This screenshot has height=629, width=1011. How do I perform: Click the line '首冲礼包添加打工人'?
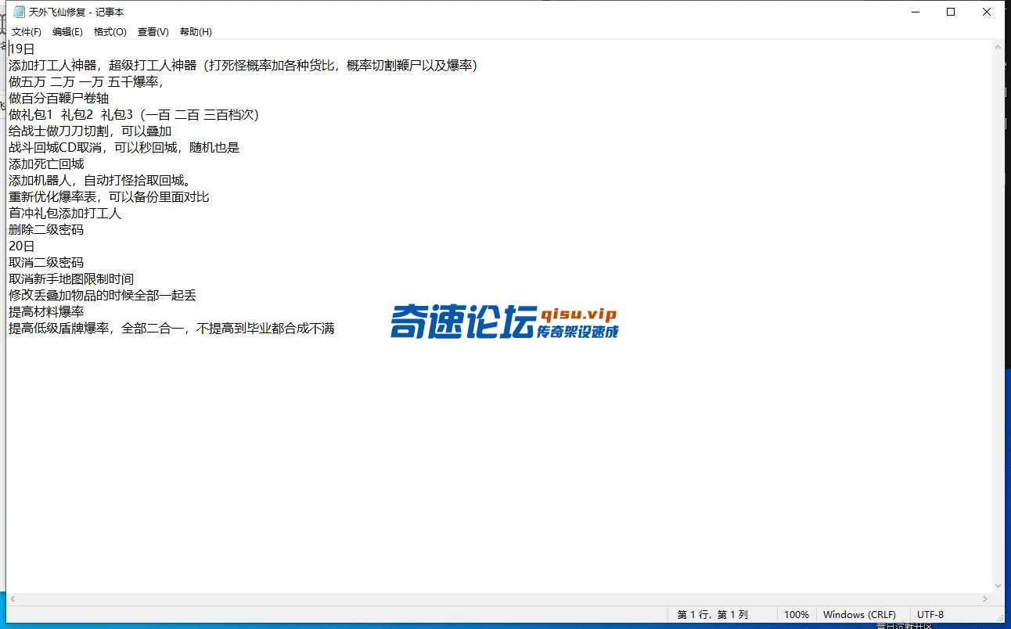point(65,213)
